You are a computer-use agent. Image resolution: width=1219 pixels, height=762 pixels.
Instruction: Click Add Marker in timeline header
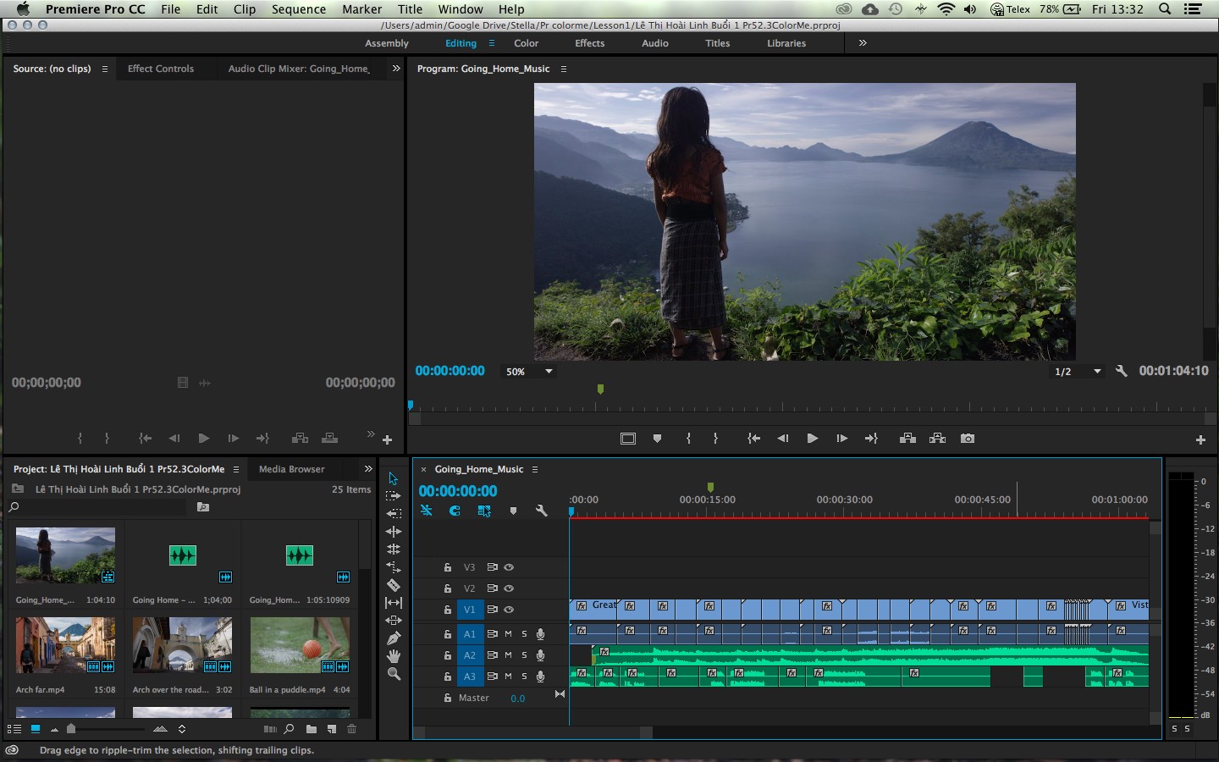[513, 511]
